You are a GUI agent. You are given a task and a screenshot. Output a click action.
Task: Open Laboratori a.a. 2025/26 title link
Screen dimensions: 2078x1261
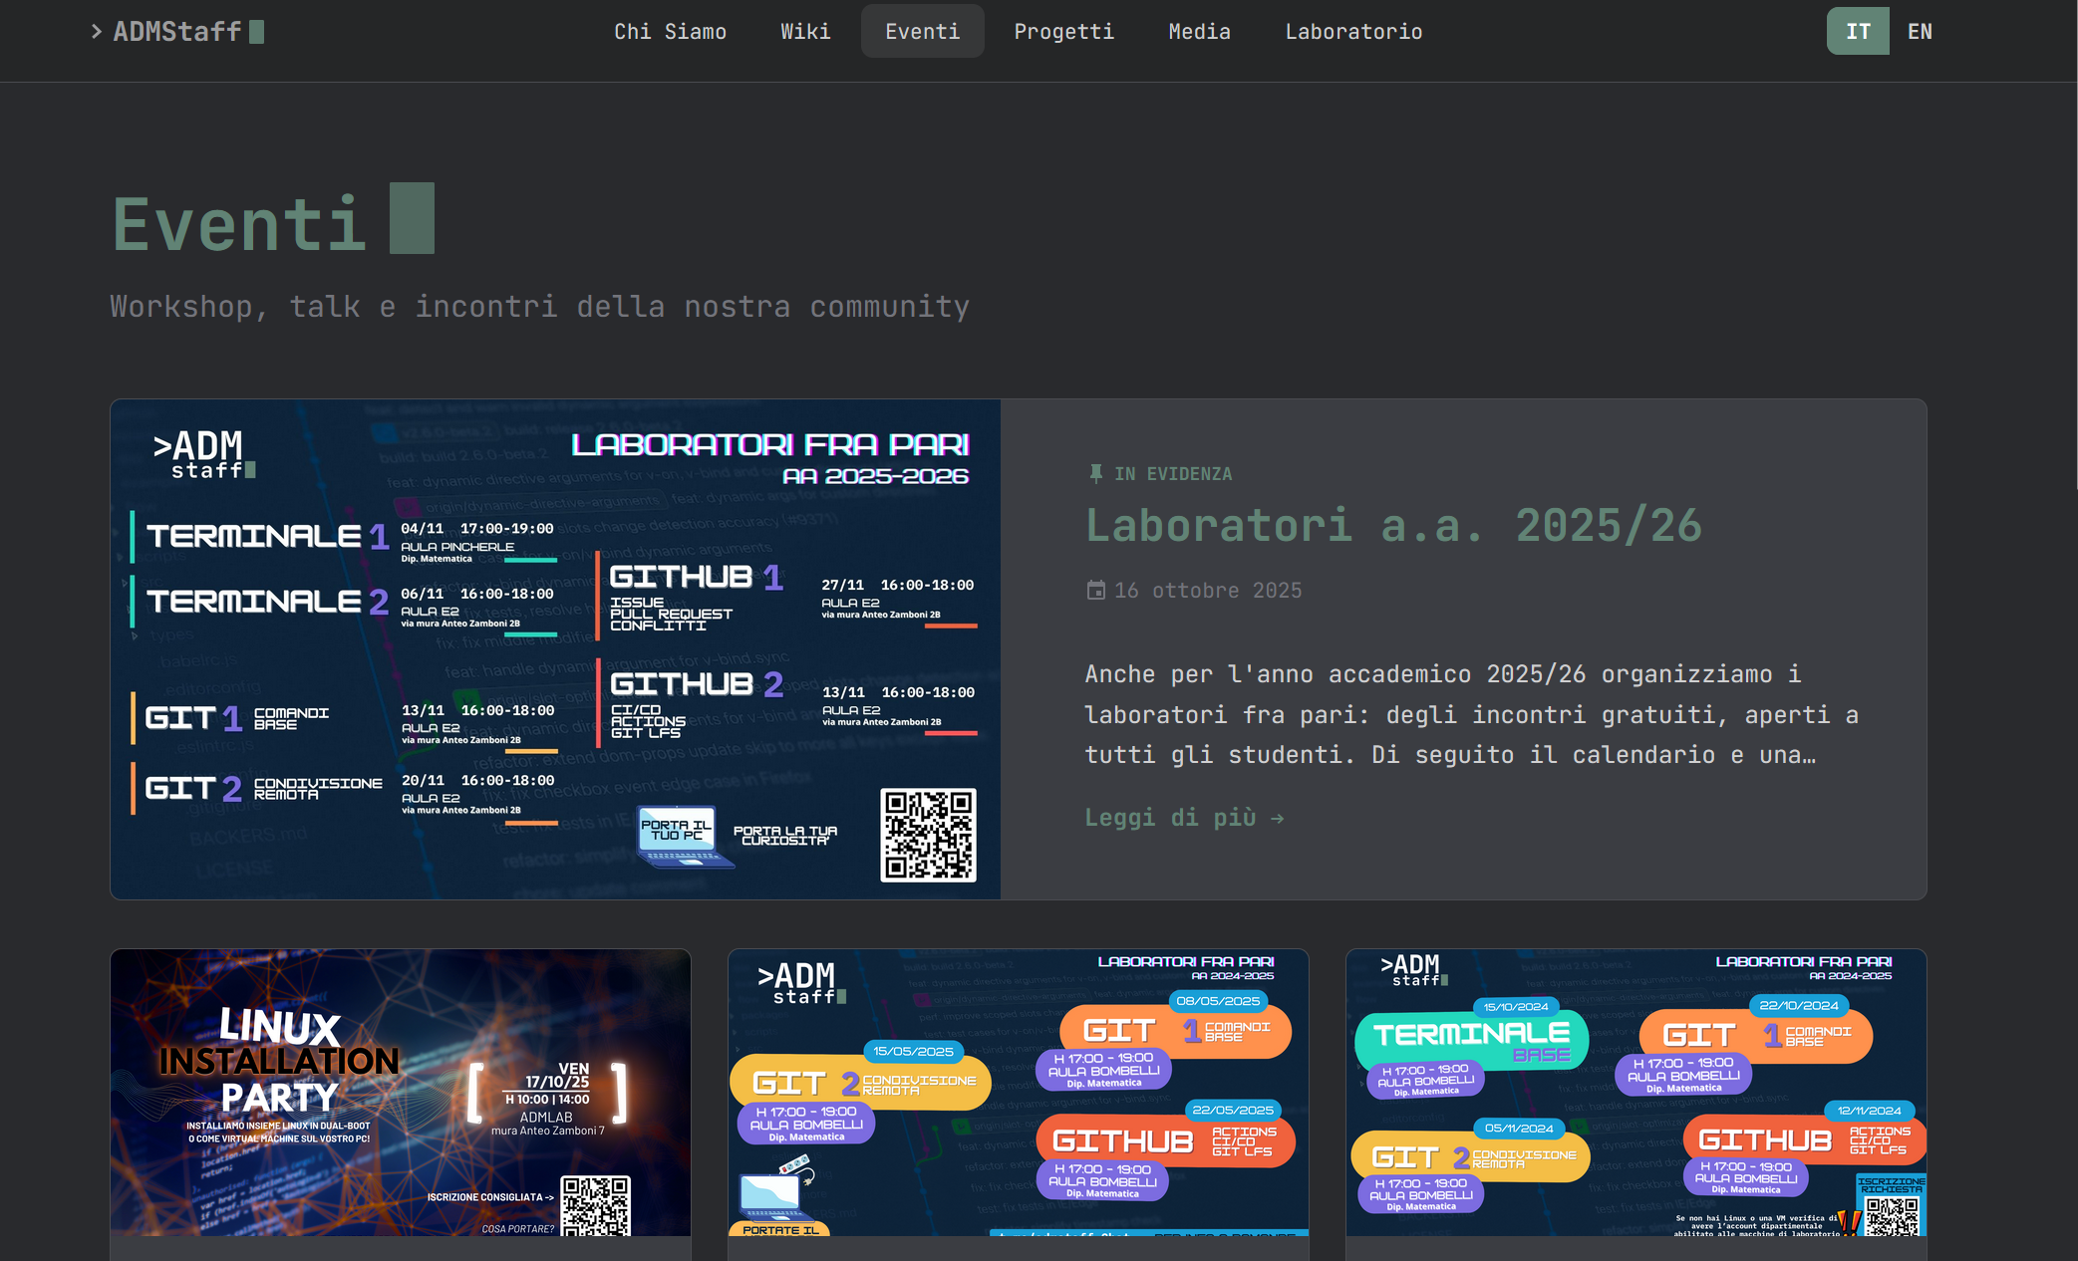(x=1393, y=525)
